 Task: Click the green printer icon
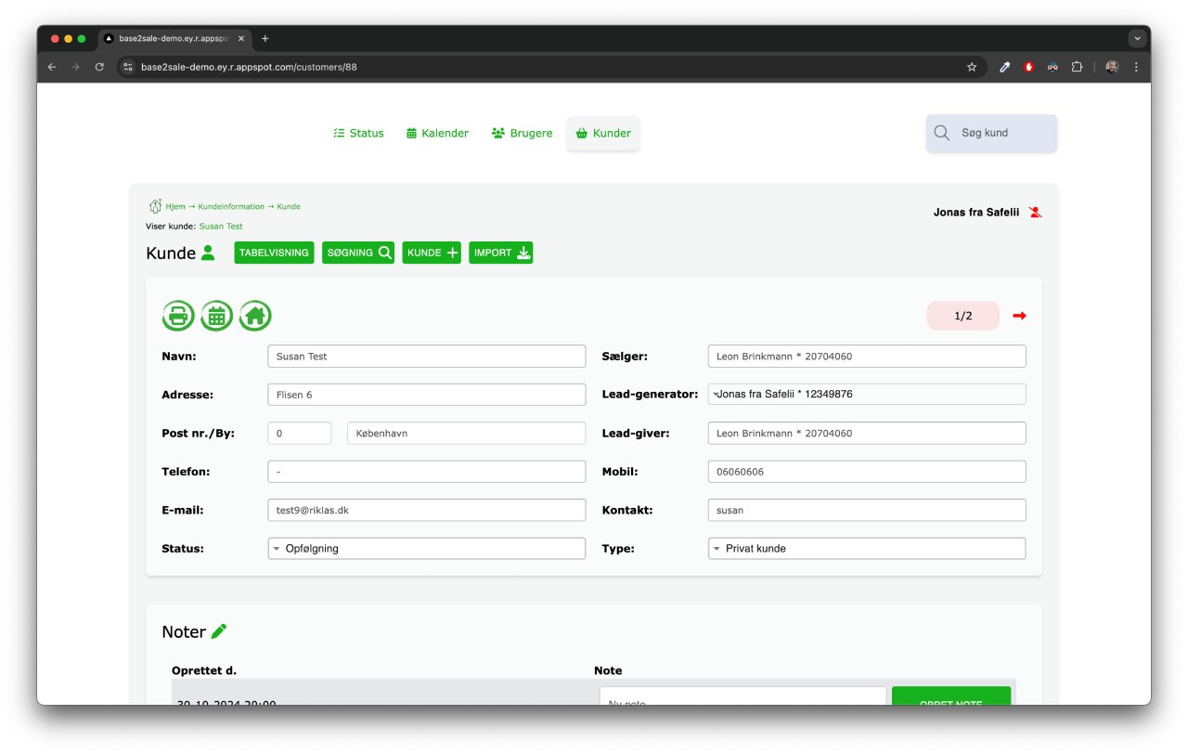coord(178,316)
